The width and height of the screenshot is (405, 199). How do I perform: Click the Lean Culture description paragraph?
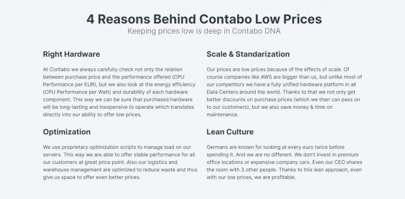click(284, 162)
